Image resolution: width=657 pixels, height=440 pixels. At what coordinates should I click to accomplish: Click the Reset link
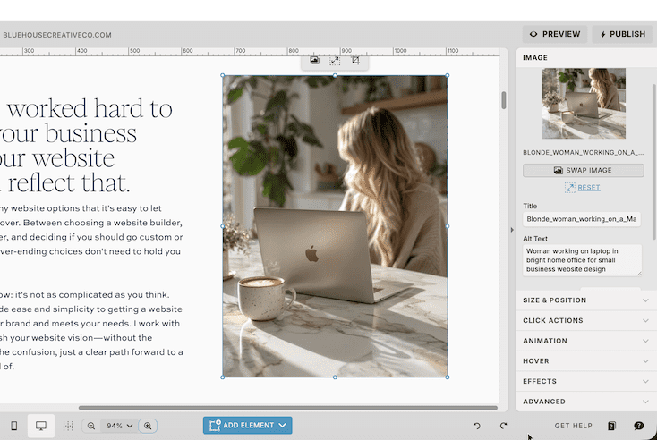[589, 188]
